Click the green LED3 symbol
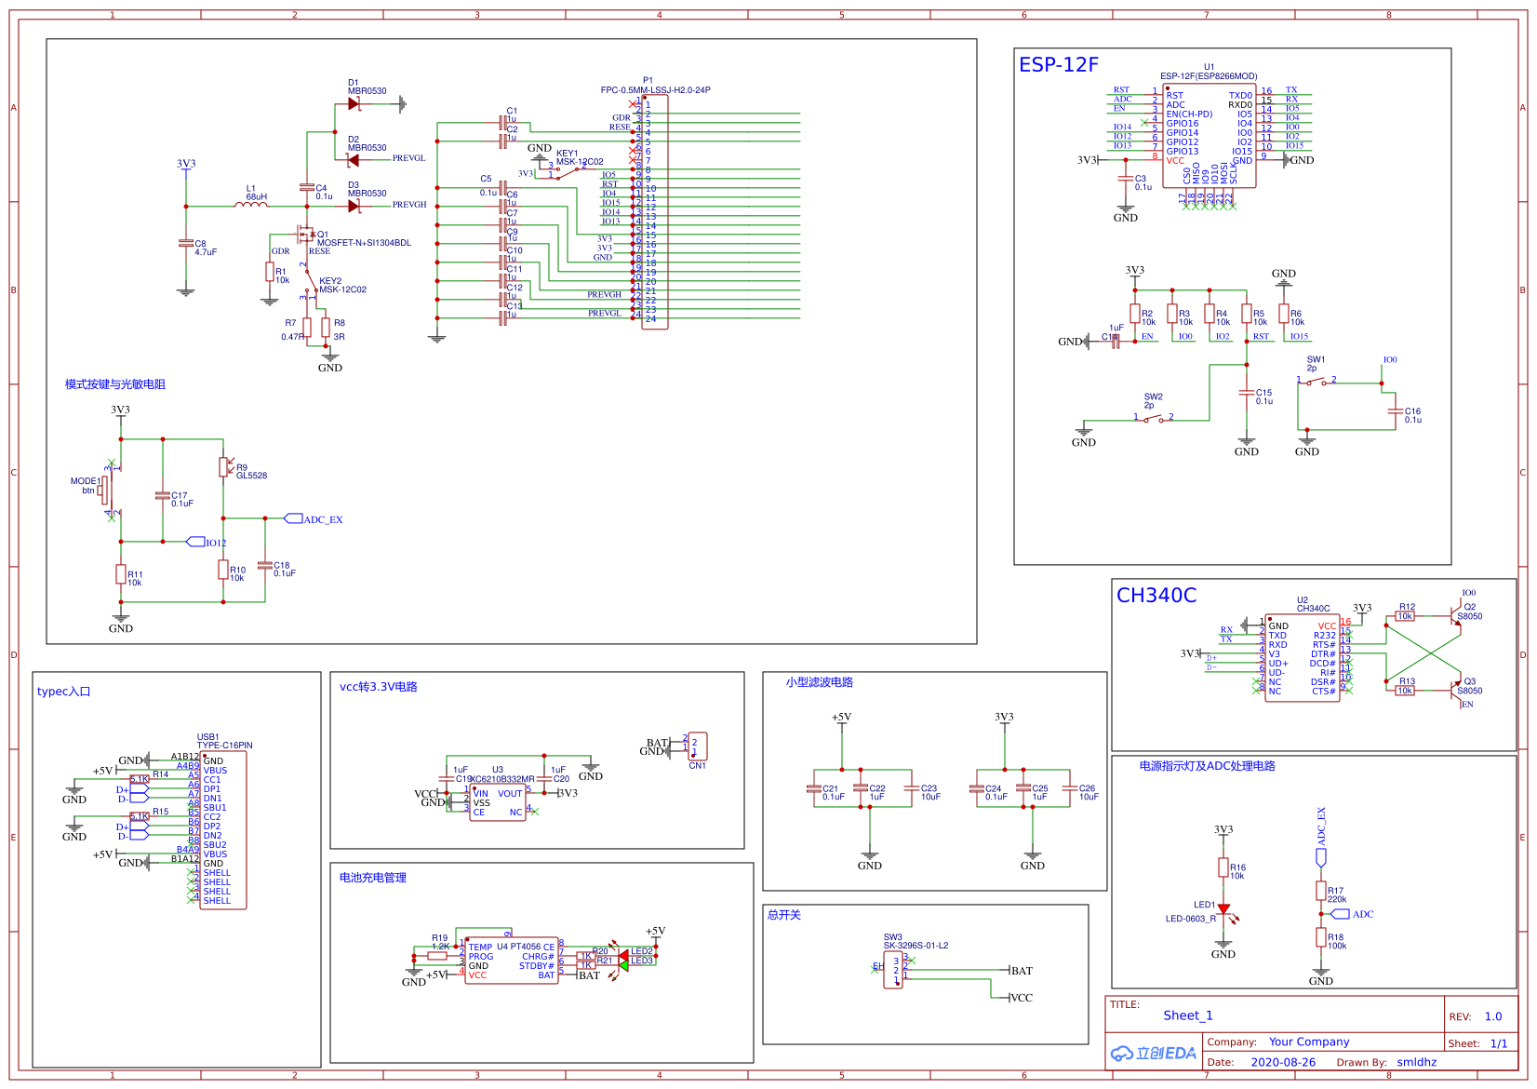1537x1089 pixels. 623,966
